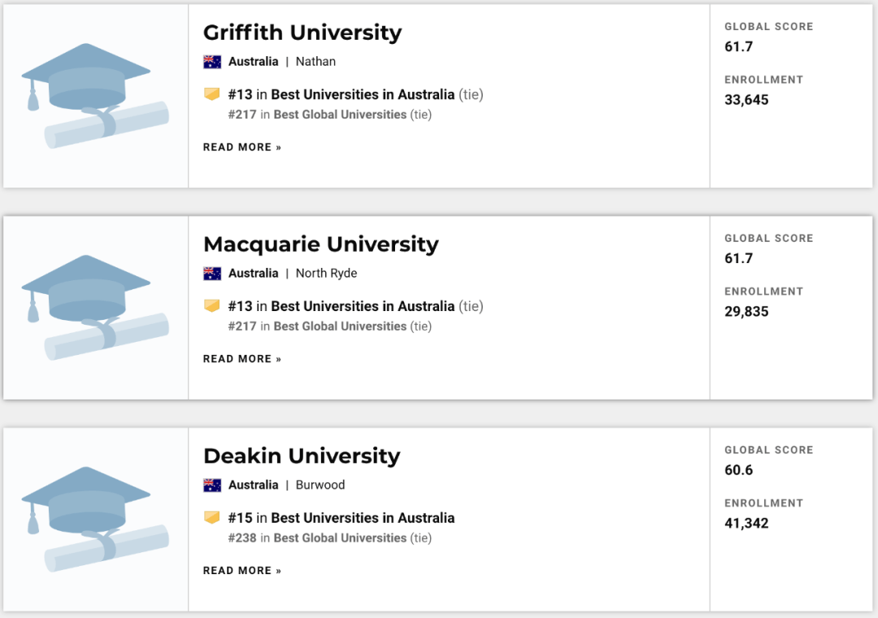The height and width of the screenshot is (618, 878).
Task: Click READ MORE for Griffith University
Action: [242, 147]
